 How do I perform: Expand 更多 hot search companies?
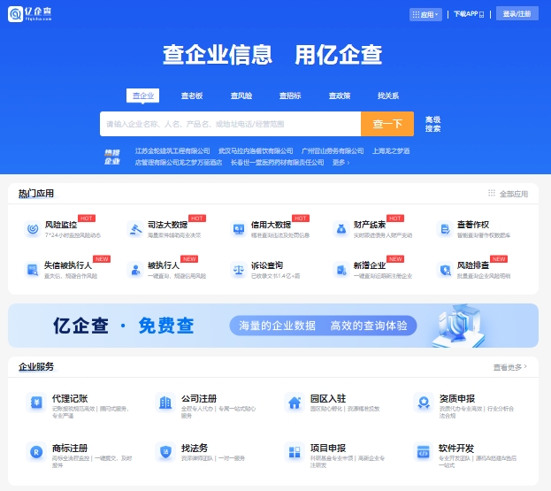pos(341,163)
